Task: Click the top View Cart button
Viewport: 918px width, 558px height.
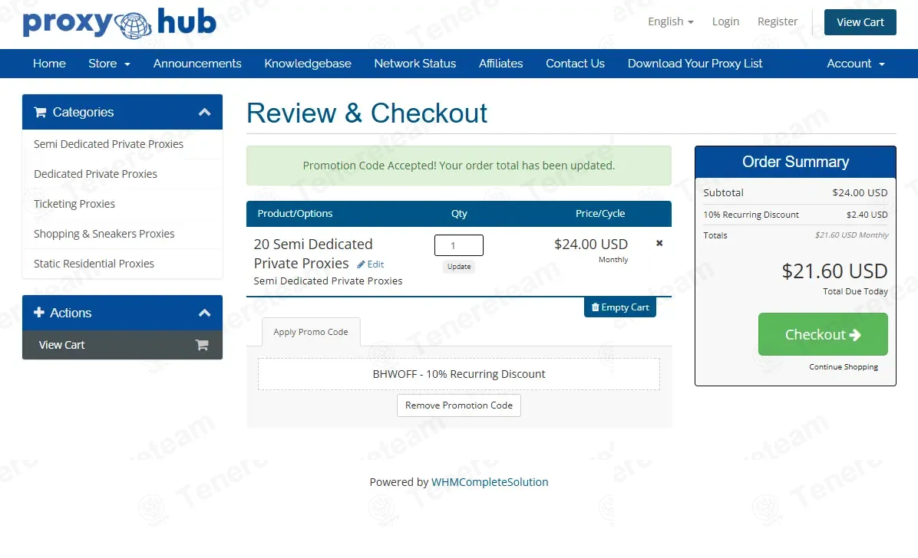Action: tap(860, 22)
